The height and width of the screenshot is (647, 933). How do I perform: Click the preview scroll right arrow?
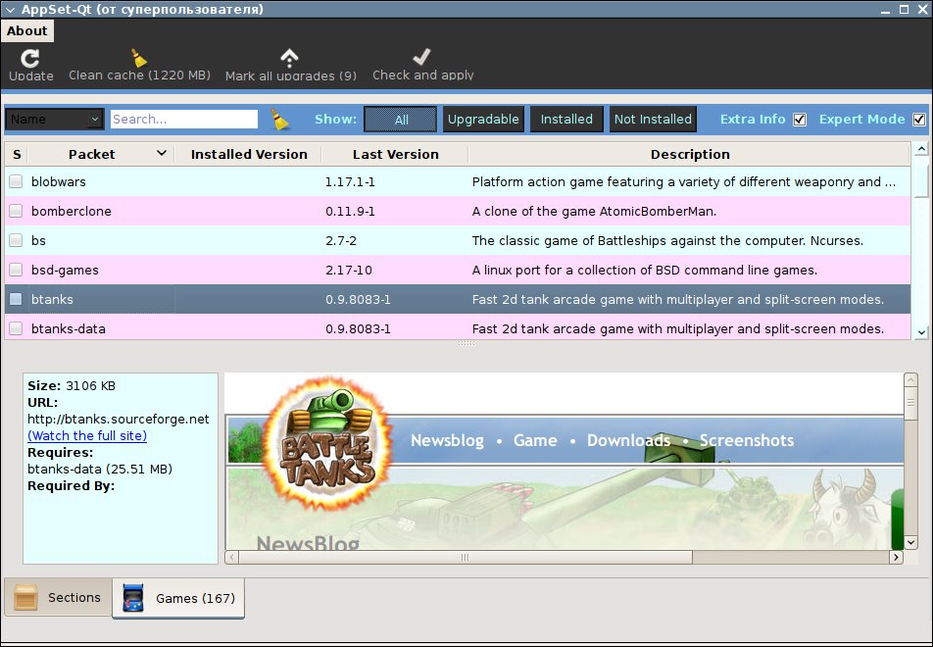tap(896, 557)
